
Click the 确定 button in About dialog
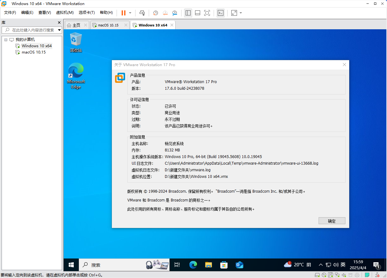(332, 221)
